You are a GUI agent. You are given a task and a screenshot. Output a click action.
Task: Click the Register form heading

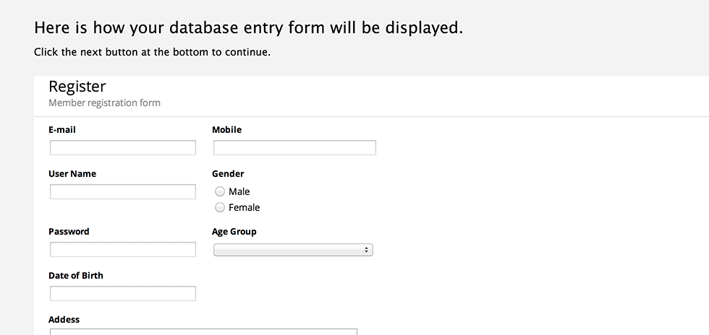click(x=77, y=87)
